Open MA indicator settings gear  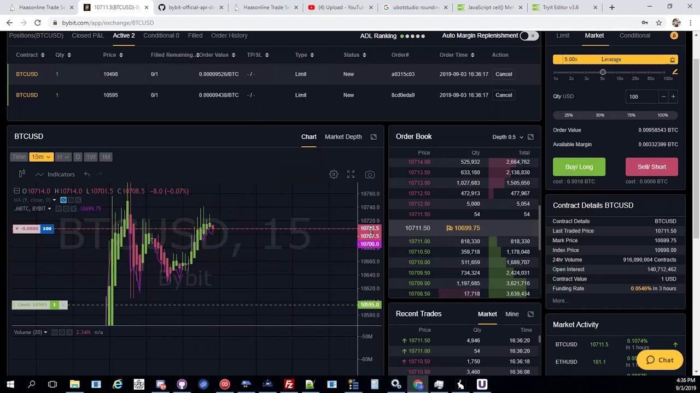[70, 200]
